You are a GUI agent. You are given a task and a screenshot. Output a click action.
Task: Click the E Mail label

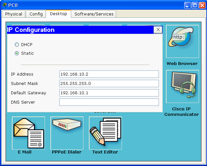(25, 152)
